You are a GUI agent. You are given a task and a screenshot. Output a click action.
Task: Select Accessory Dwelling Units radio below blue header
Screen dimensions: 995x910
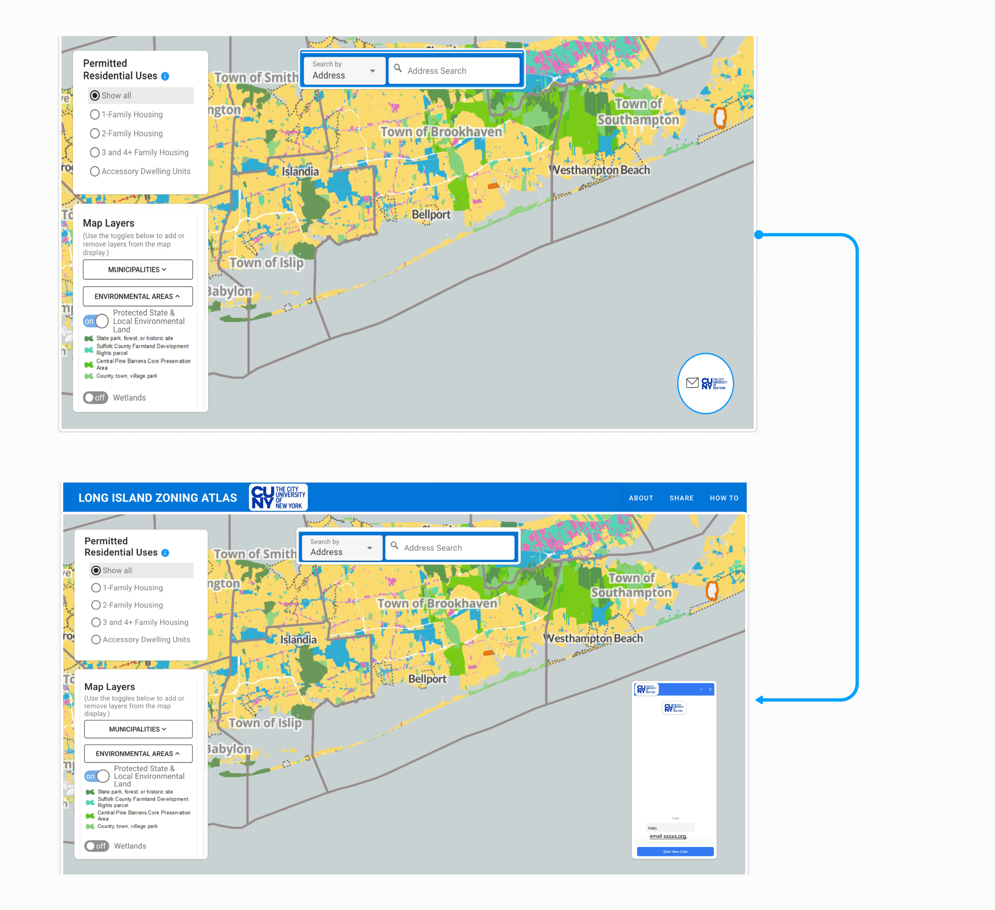[96, 639]
